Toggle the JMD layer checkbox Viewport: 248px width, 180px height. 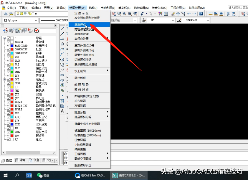pyautogui.click(x=9, y=91)
